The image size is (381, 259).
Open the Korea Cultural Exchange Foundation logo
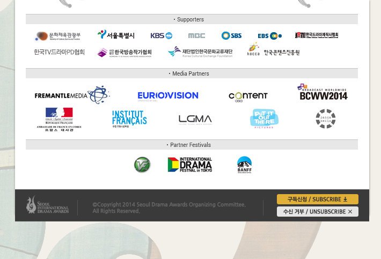[x=200, y=51]
